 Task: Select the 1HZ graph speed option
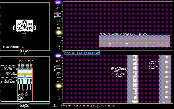pos(94,106)
